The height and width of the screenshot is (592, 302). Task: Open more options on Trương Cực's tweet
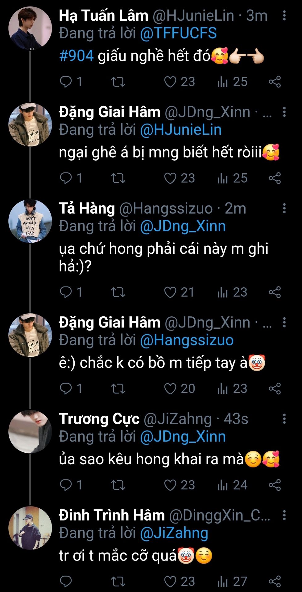[x=284, y=419]
